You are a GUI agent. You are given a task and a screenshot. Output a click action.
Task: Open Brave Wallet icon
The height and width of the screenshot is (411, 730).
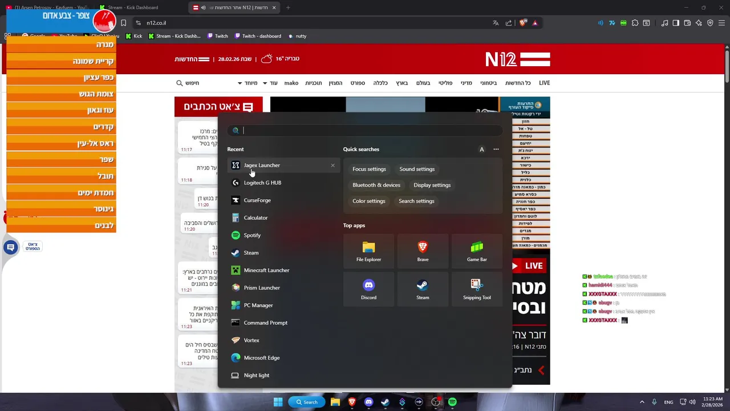tap(687, 23)
